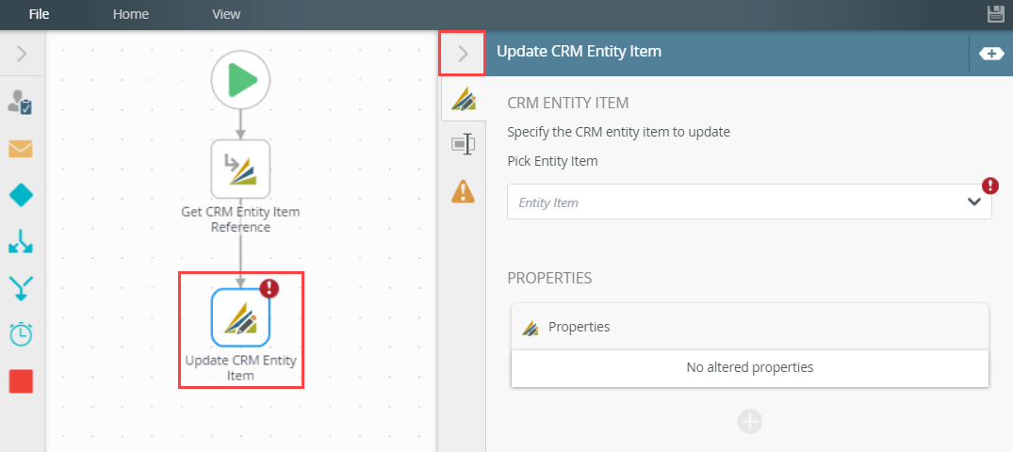Click the merge arrows icon in toolbox
The image size is (1013, 452).
(x=21, y=287)
